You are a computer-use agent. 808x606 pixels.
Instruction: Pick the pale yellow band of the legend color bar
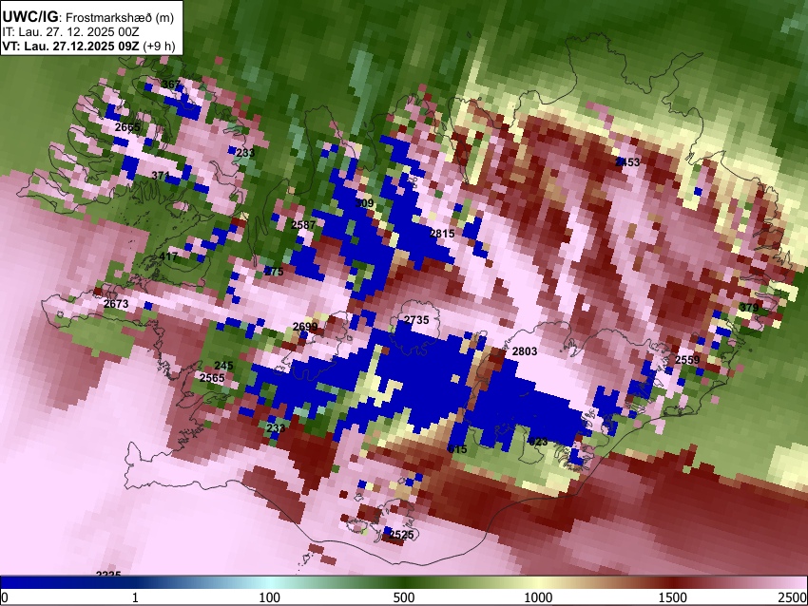point(538,582)
